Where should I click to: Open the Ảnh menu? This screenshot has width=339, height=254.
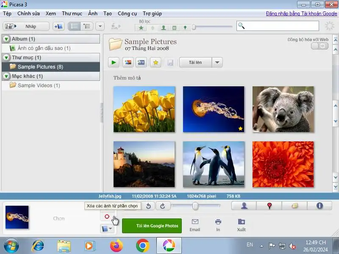click(92, 14)
